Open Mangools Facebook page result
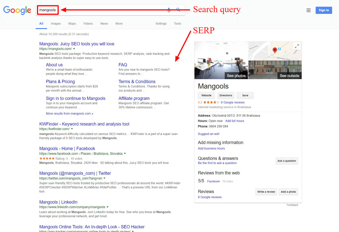 (x=67, y=149)
